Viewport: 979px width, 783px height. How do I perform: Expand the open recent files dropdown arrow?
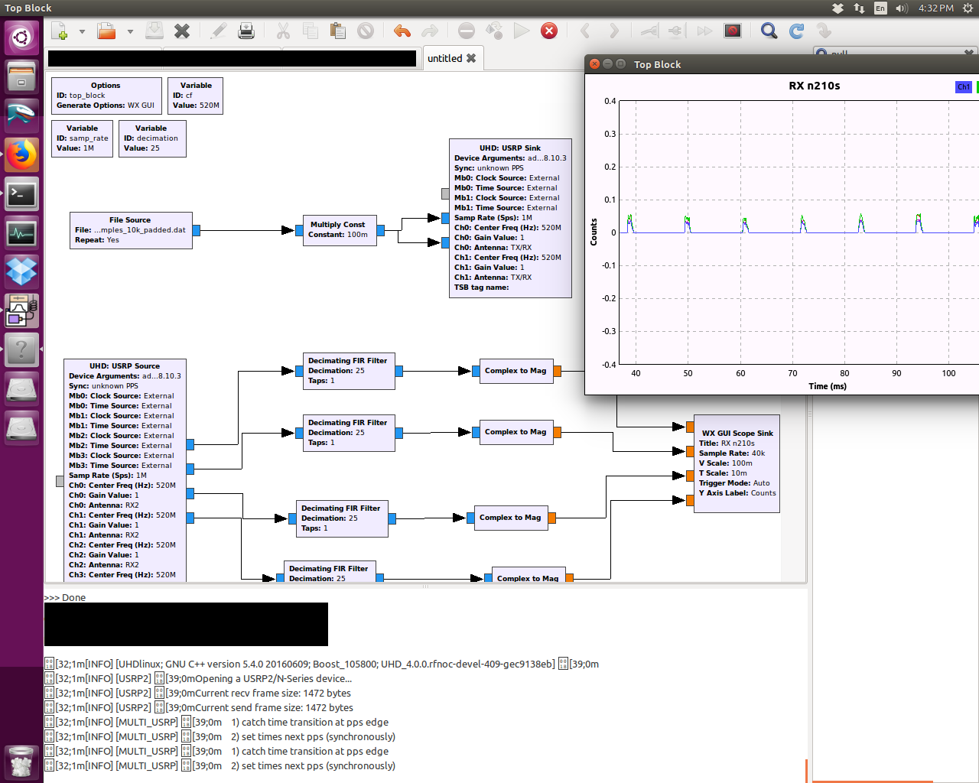(x=130, y=31)
